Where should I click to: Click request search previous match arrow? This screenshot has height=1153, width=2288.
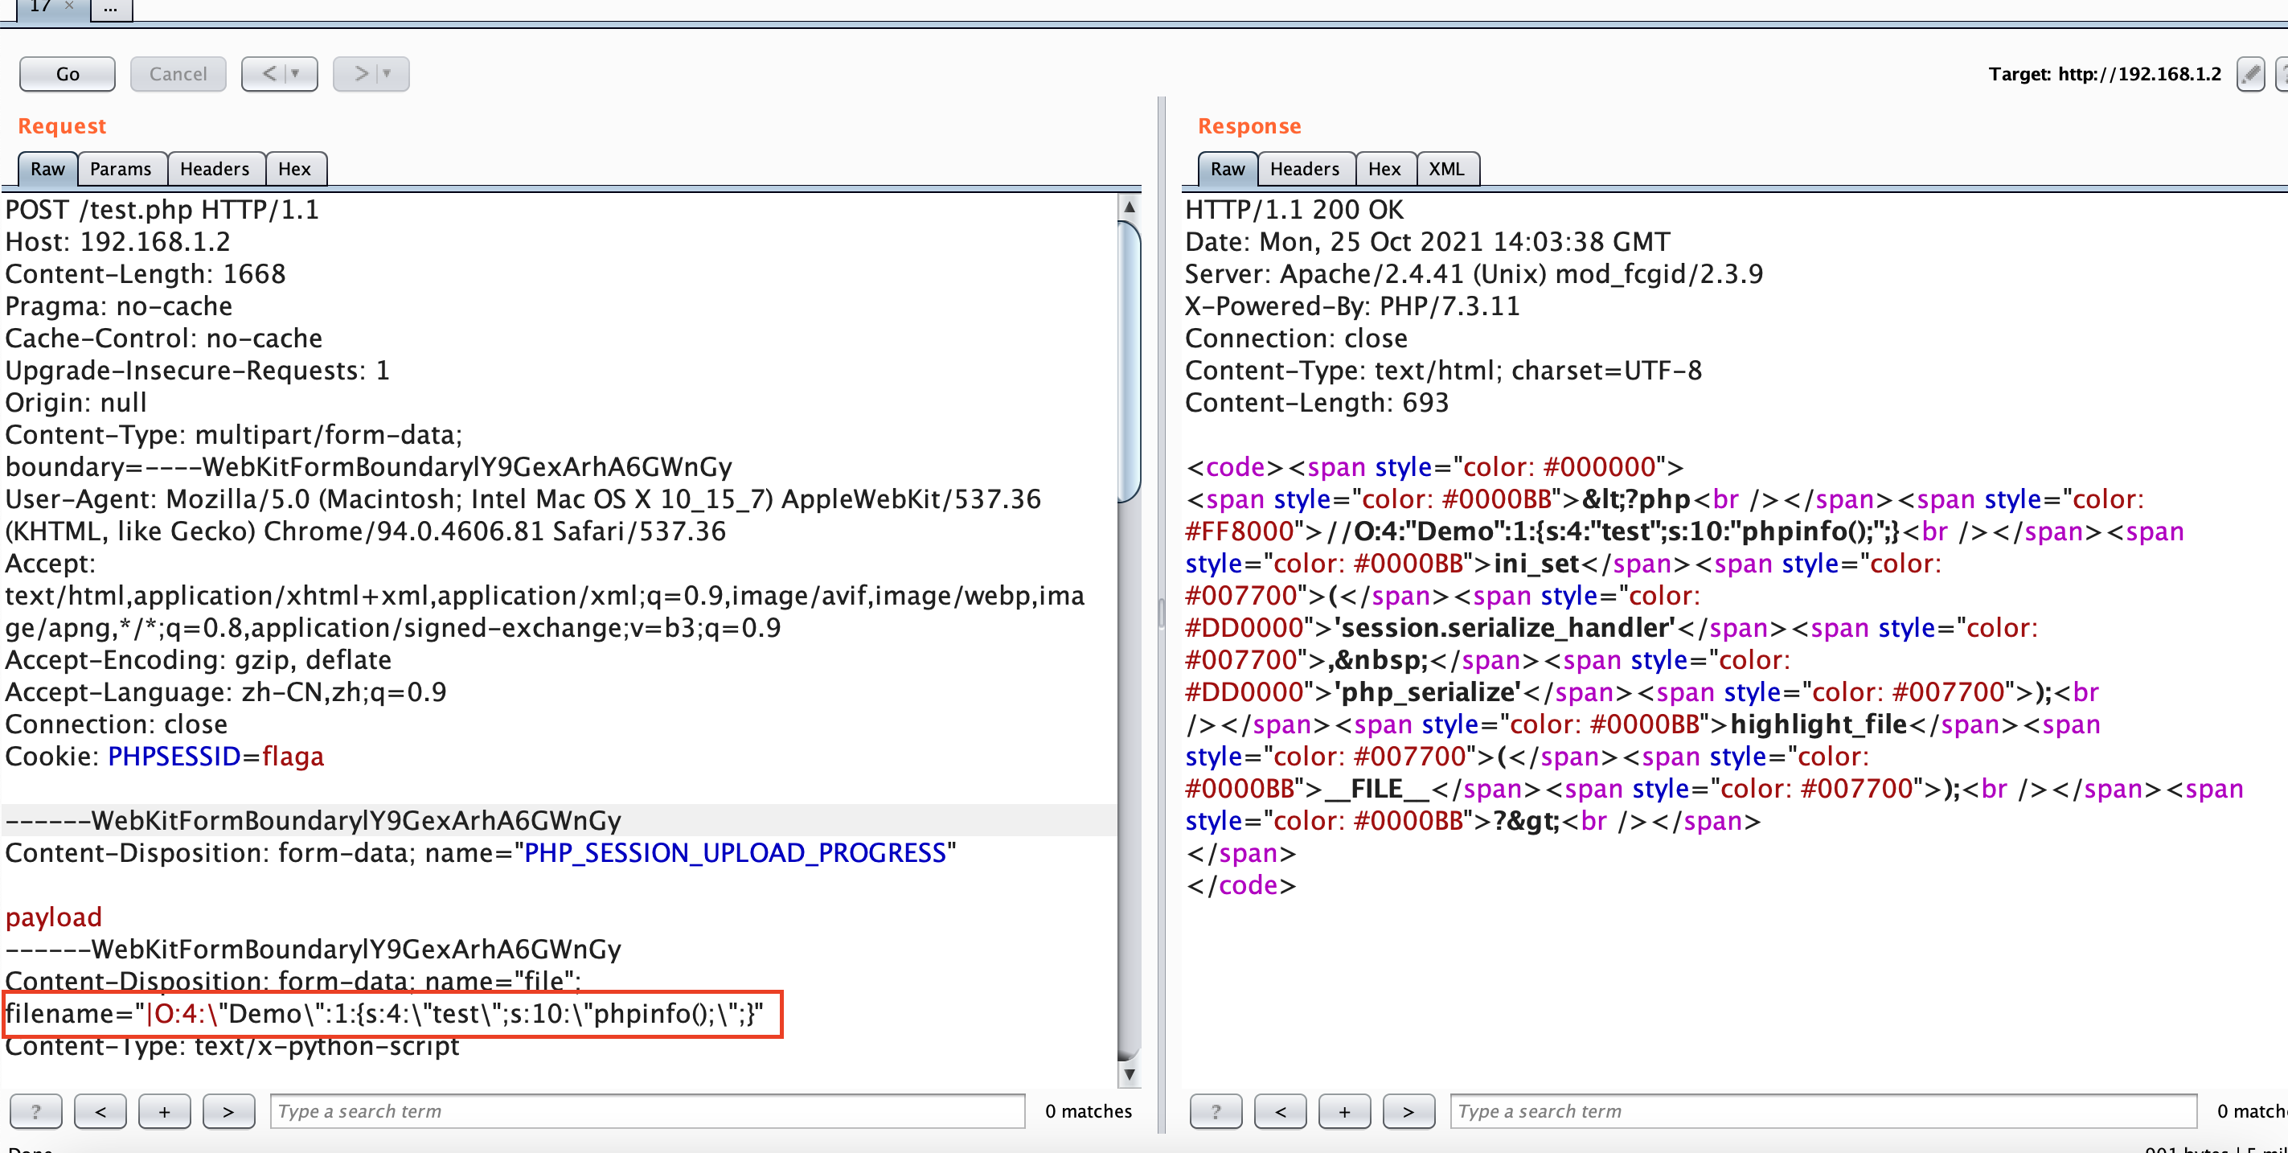100,1111
